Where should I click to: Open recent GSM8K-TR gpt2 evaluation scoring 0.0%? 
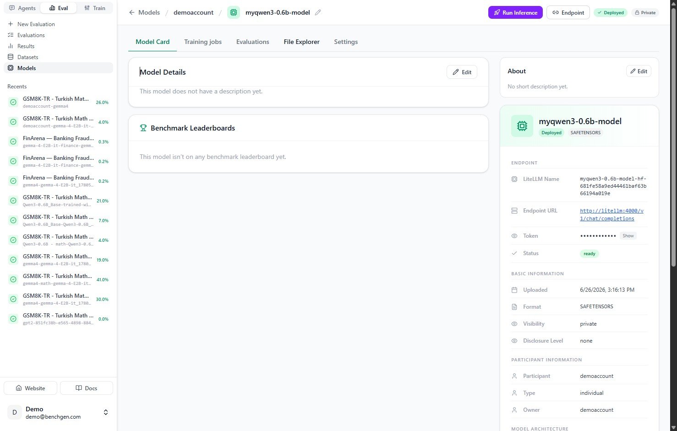click(58, 319)
